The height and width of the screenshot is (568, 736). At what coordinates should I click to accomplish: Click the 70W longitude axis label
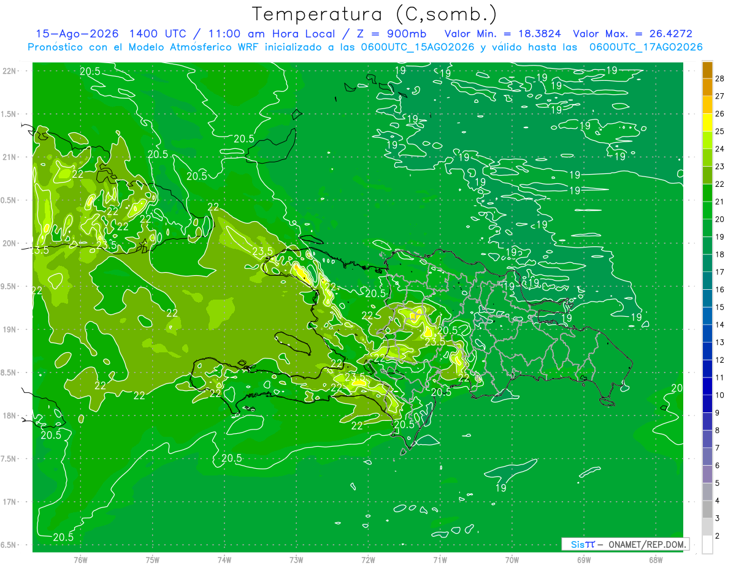click(x=512, y=560)
